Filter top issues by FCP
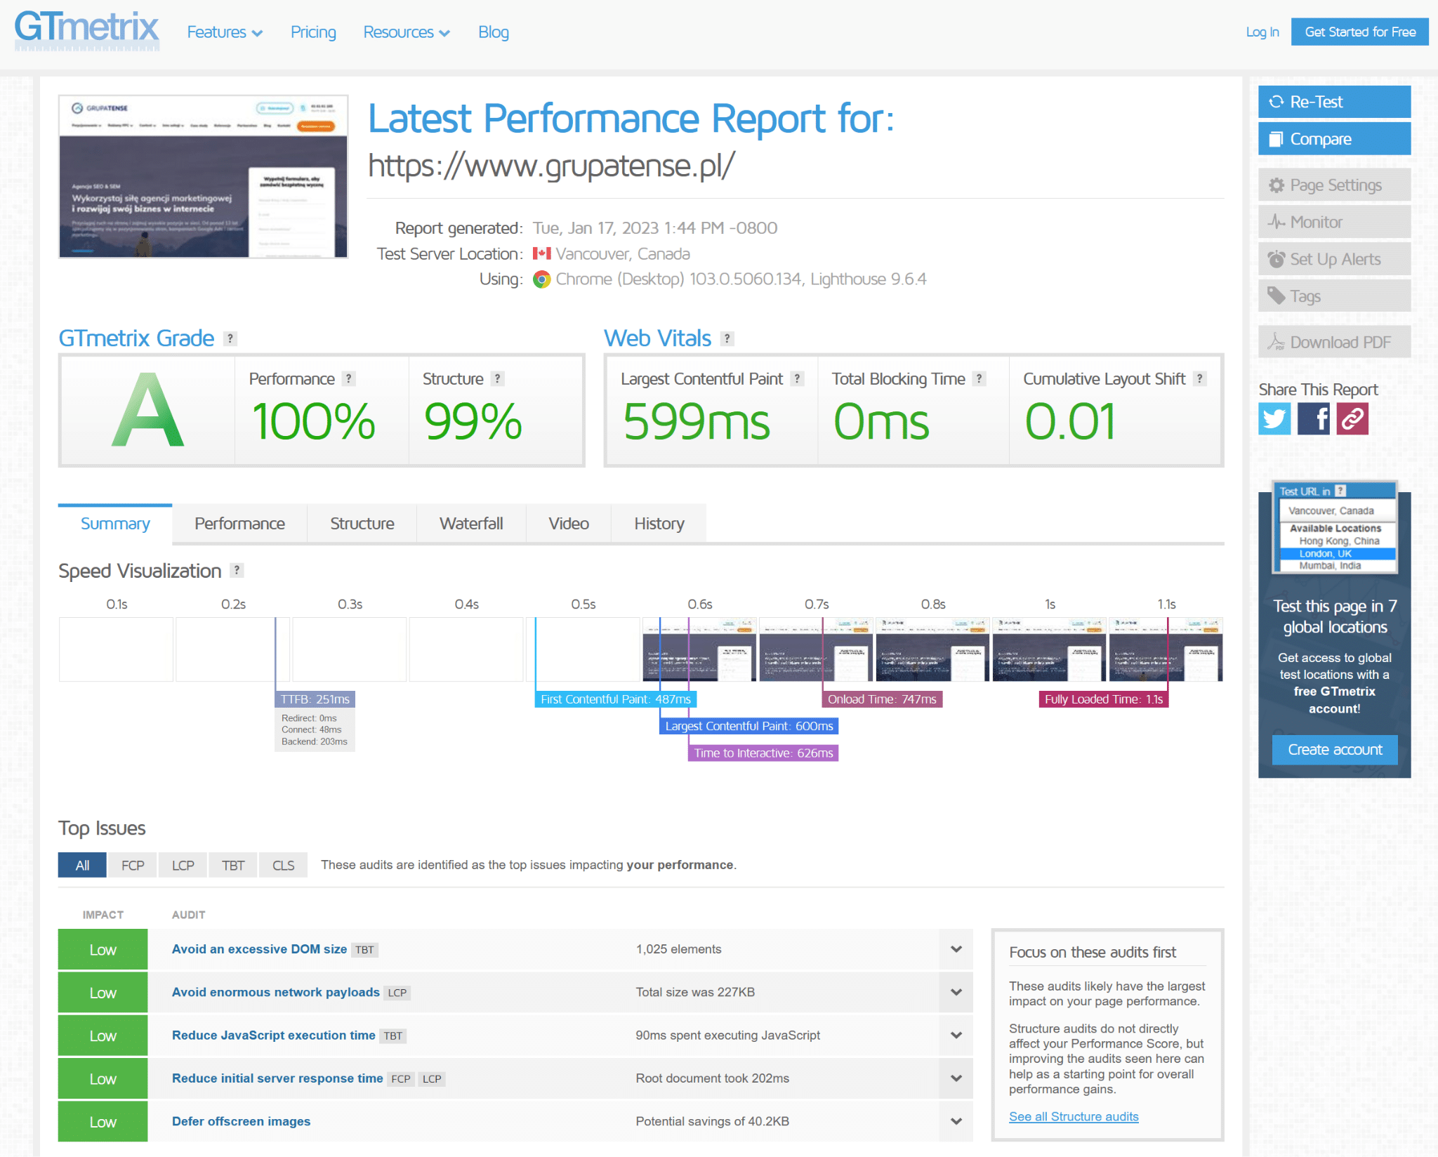Screen dimensions: 1438x1157 [x=133, y=866]
